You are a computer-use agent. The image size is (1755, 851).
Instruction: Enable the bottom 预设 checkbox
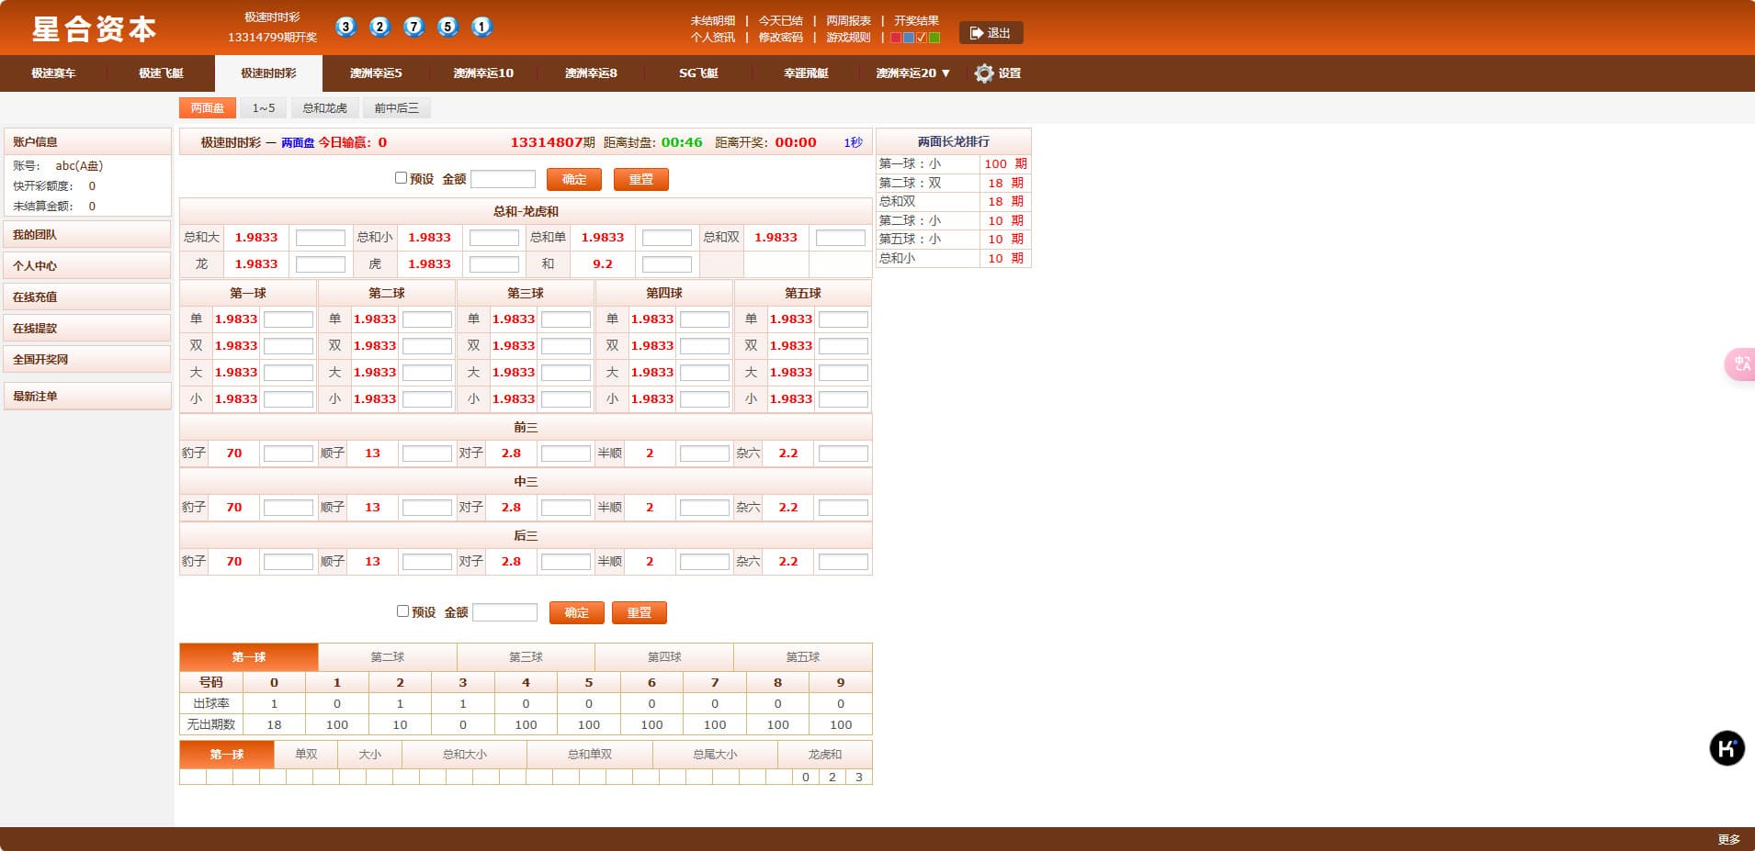(402, 611)
